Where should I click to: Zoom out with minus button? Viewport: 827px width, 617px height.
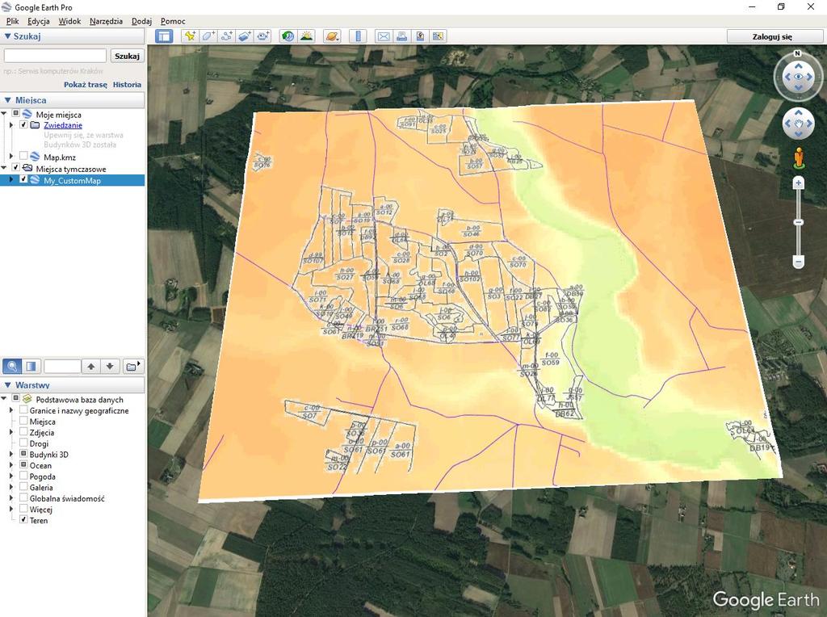(x=799, y=262)
